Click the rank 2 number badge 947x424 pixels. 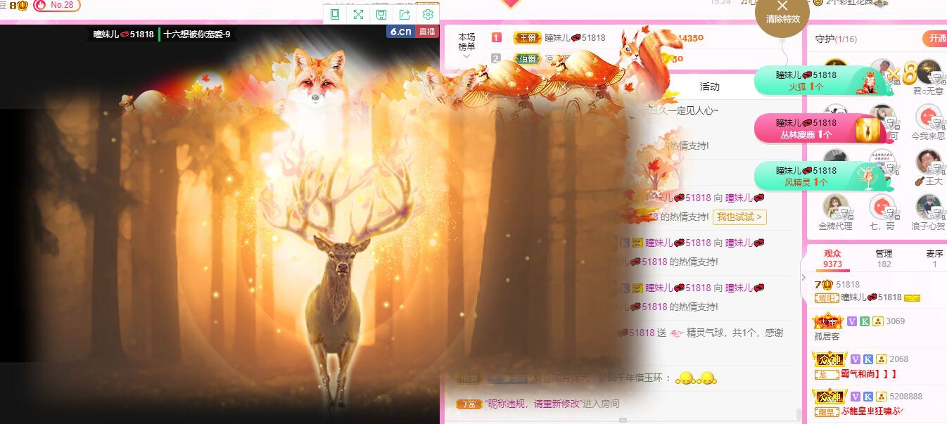coord(497,58)
